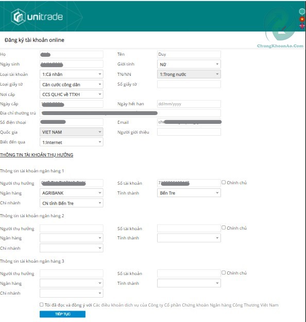Check Chính chủ for bank account 1
Screen dimensions: 306x322
point(224,182)
